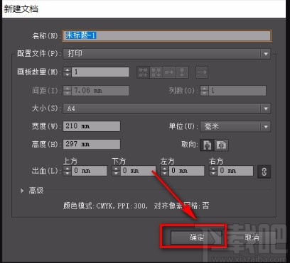The image size is (290, 263).
Task: Increase the 画板数量 artboard count stepper
Action: pos(68,69)
